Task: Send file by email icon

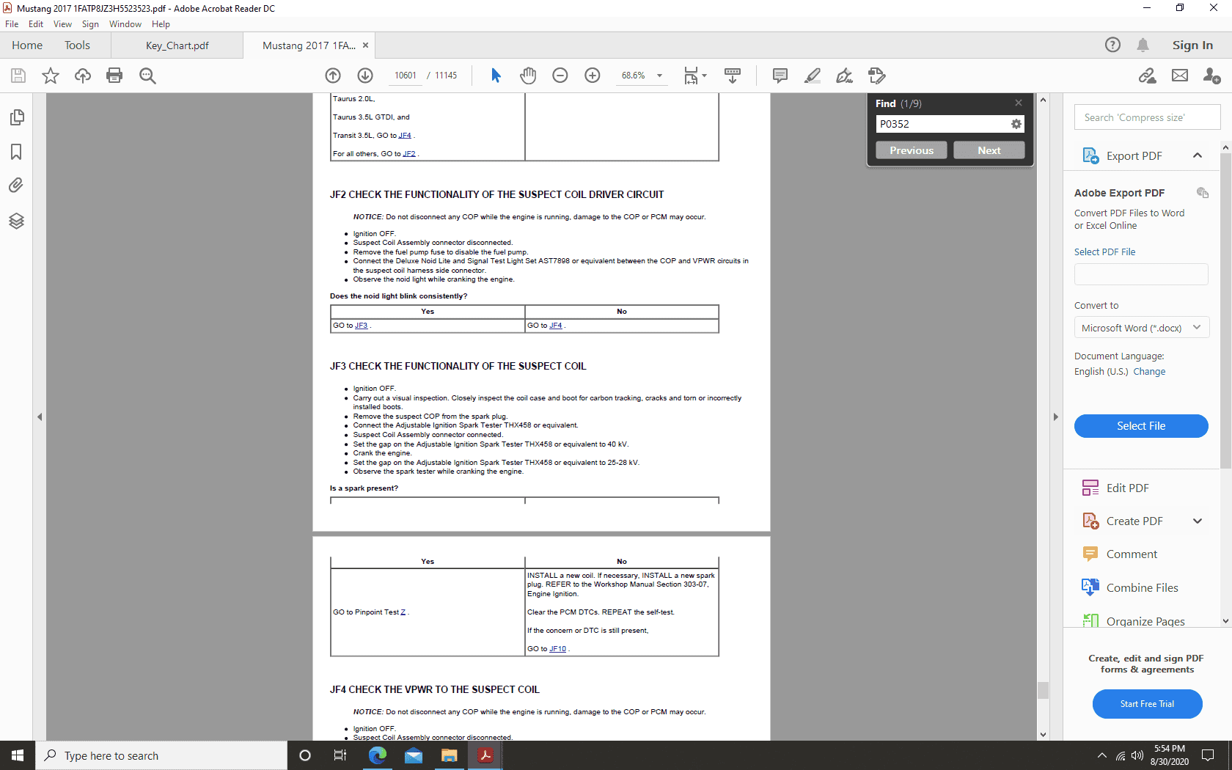Action: pos(1180,76)
